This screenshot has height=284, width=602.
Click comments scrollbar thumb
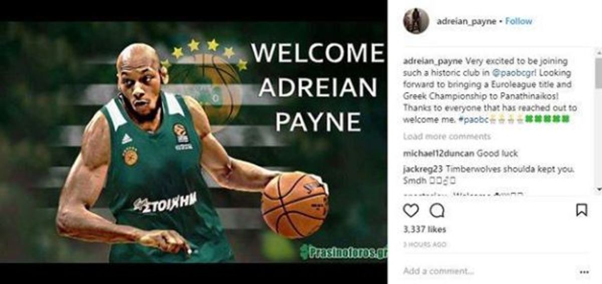[x=598, y=72]
